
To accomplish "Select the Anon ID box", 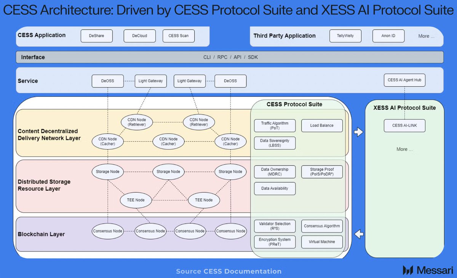I will click(388, 36).
